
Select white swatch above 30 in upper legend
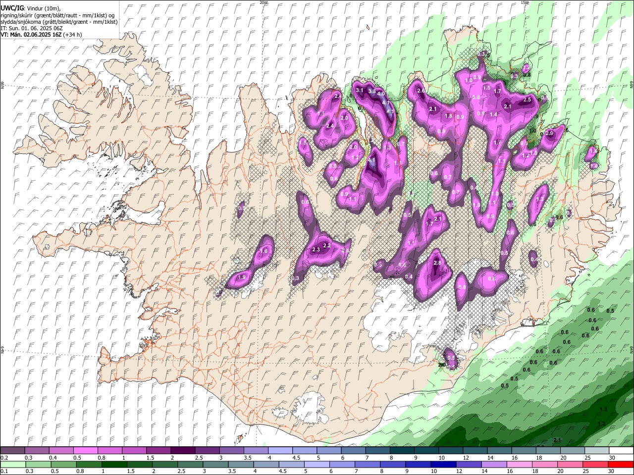pyautogui.click(x=620, y=451)
